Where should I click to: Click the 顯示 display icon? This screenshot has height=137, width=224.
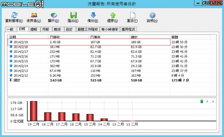tap(54, 15)
